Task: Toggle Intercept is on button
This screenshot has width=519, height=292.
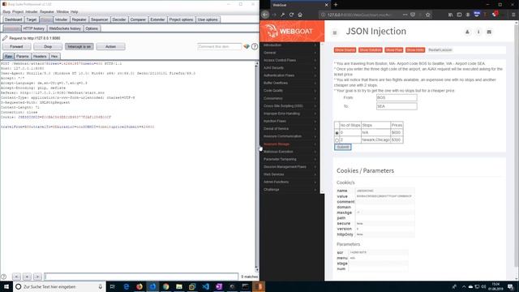Action: (79, 47)
